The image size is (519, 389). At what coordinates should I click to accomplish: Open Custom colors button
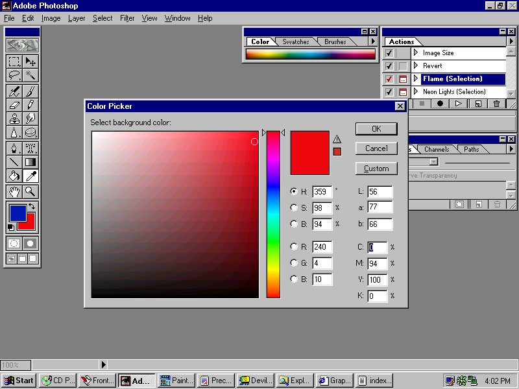(376, 169)
